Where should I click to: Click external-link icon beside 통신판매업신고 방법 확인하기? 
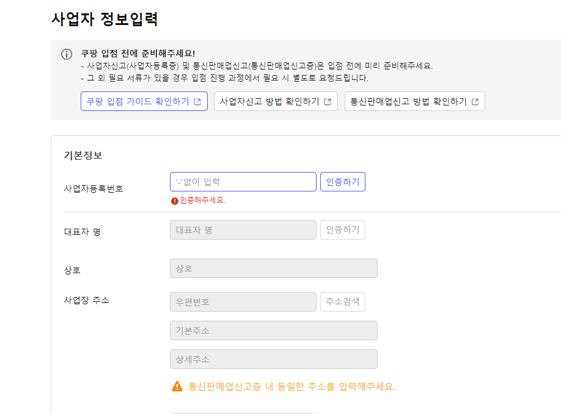click(x=475, y=102)
